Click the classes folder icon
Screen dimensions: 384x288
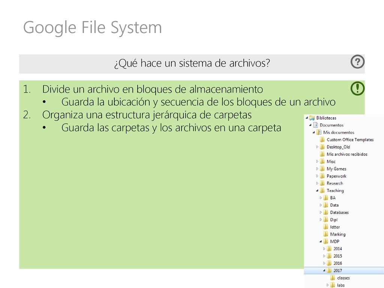[333, 278]
